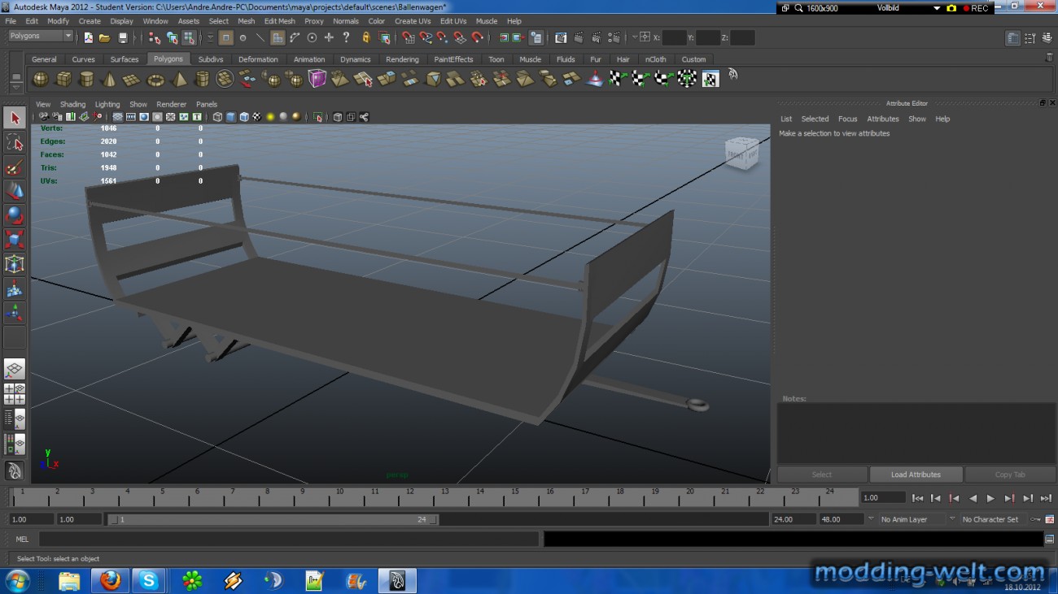Click the purple cube shelf icon
The width and height of the screenshot is (1058, 594).
coord(317,79)
